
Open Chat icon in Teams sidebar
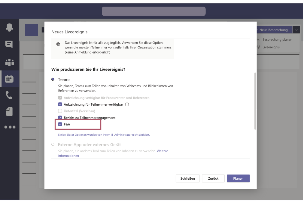coord(9,44)
